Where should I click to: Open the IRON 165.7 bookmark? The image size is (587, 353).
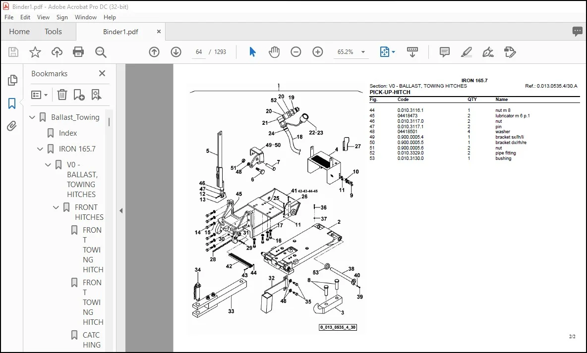coord(77,149)
